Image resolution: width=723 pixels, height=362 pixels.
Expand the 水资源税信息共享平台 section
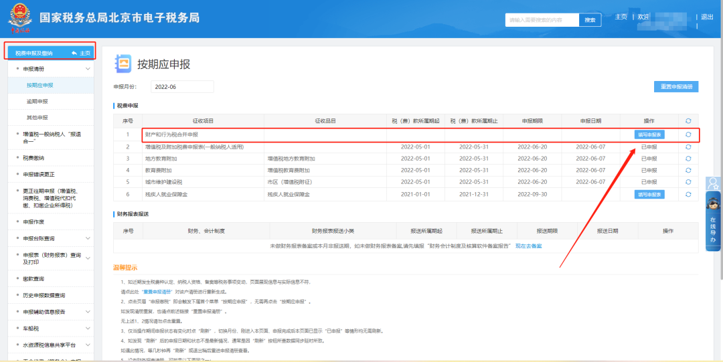pyautogui.click(x=88, y=345)
